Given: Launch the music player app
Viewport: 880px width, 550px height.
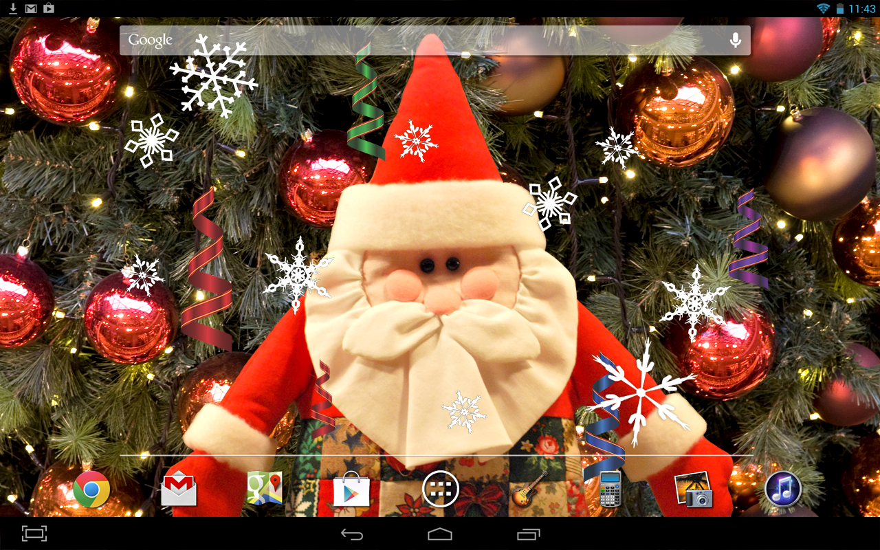Looking at the screenshot, I should (783, 489).
